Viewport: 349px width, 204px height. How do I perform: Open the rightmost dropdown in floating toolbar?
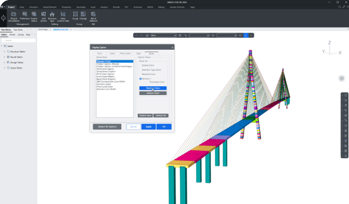tap(227, 36)
